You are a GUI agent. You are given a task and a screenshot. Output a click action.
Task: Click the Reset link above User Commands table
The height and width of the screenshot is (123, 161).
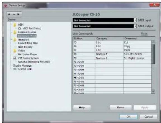(x=144, y=34)
